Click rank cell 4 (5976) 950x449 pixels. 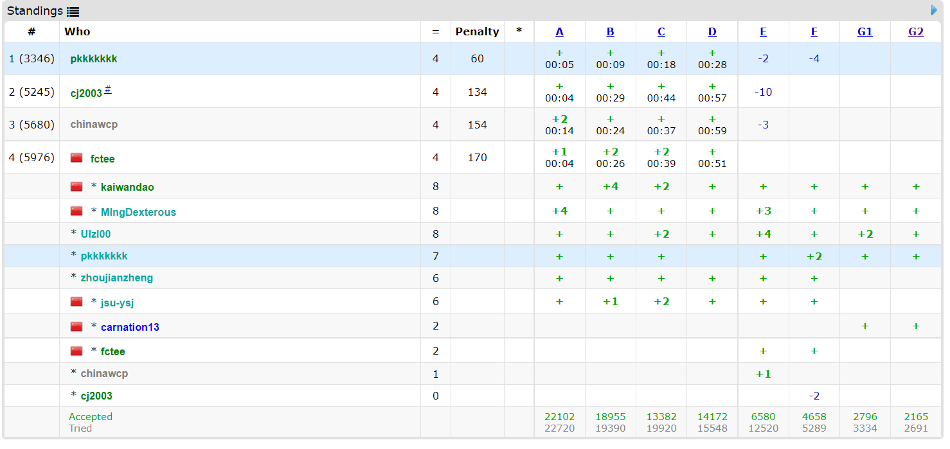click(31, 157)
